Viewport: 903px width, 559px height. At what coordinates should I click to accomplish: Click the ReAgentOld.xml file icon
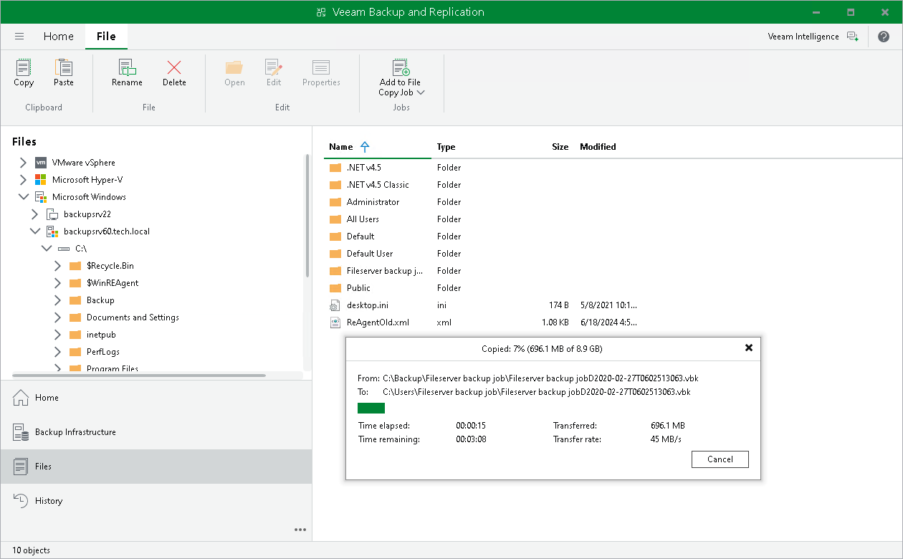coord(335,322)
